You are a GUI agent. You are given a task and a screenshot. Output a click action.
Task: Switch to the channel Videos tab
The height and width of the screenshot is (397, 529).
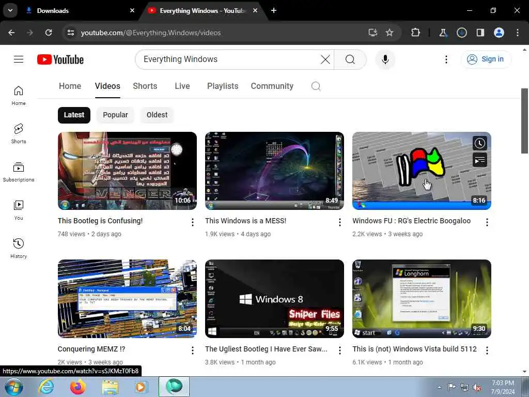point(107,86)
